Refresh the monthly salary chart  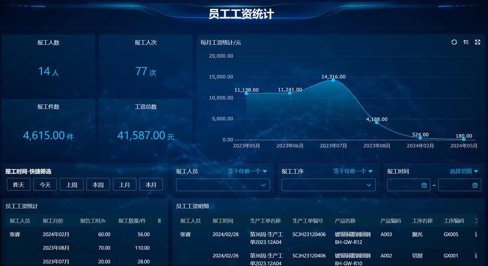[454, 42]
